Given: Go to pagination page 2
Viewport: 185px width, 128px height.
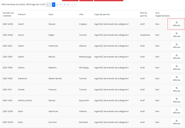Looking at the screenshot, I should (x=57, y=5).
